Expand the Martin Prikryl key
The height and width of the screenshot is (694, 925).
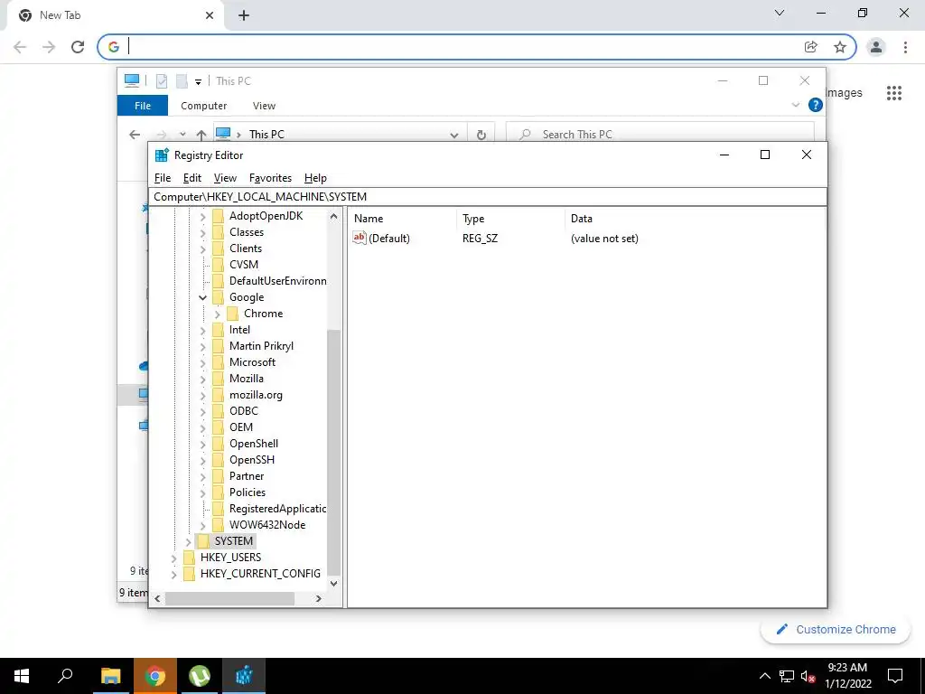tap(202, 346)
